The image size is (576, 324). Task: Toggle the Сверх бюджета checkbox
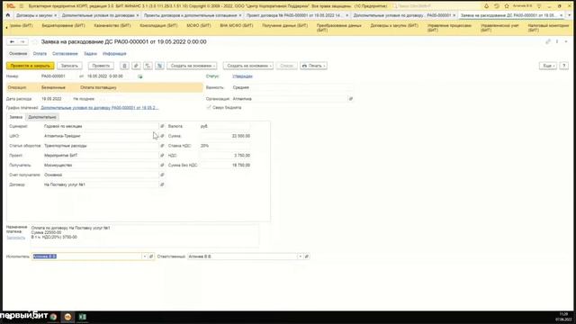[209, 107]
